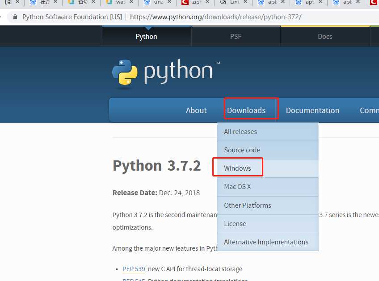
Task: Close the 'unz' browser tab
Action: [x=169, y=2]
